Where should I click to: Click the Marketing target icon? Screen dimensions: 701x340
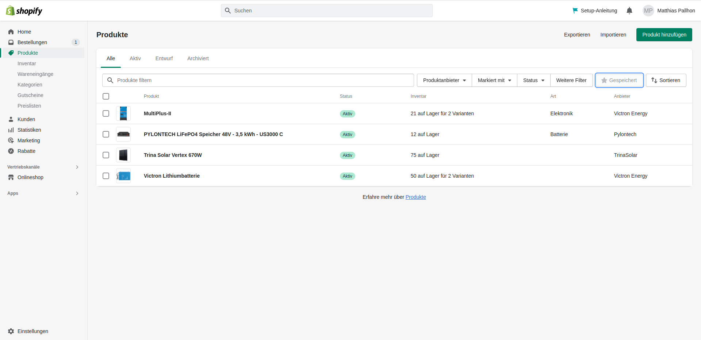11,140
